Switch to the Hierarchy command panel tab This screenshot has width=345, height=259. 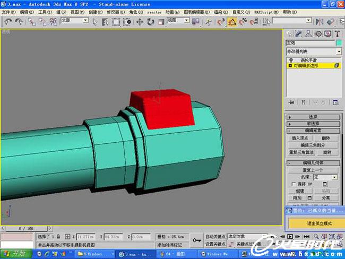click(x=308, y=33)
